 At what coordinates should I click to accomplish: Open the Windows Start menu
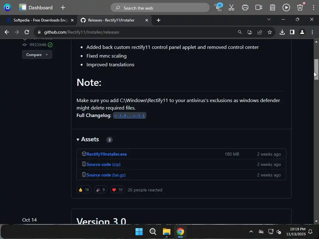(x=139, y=232)
